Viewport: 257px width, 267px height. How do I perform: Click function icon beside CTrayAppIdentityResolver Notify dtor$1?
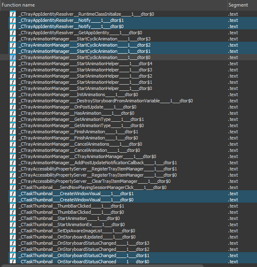[13, 20]
